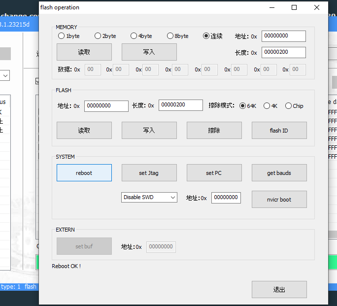The image size is (337, 306).
Task: Click the flash ID button
Action: point(279,131)
